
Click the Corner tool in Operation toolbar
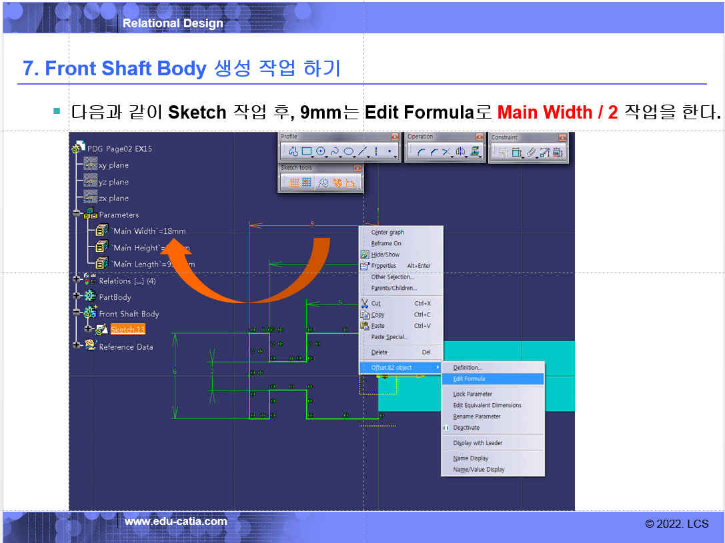point(421,152)
